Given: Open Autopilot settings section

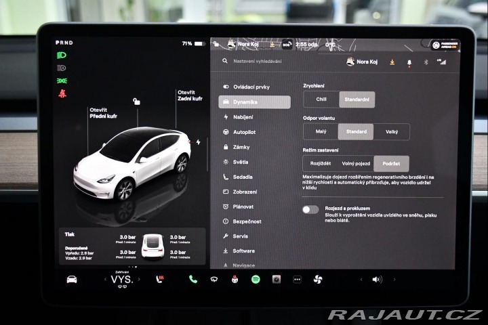Looking at the screenshot, I should tap(255, 132).
